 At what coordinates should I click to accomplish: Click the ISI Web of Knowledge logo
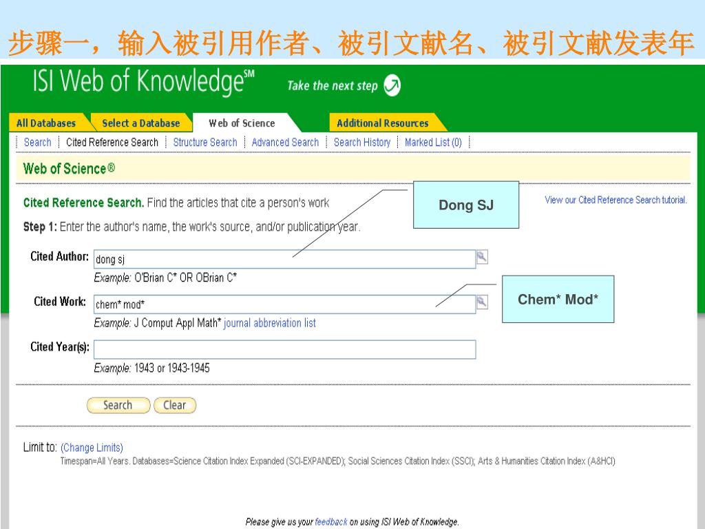(x=143, y=81)
